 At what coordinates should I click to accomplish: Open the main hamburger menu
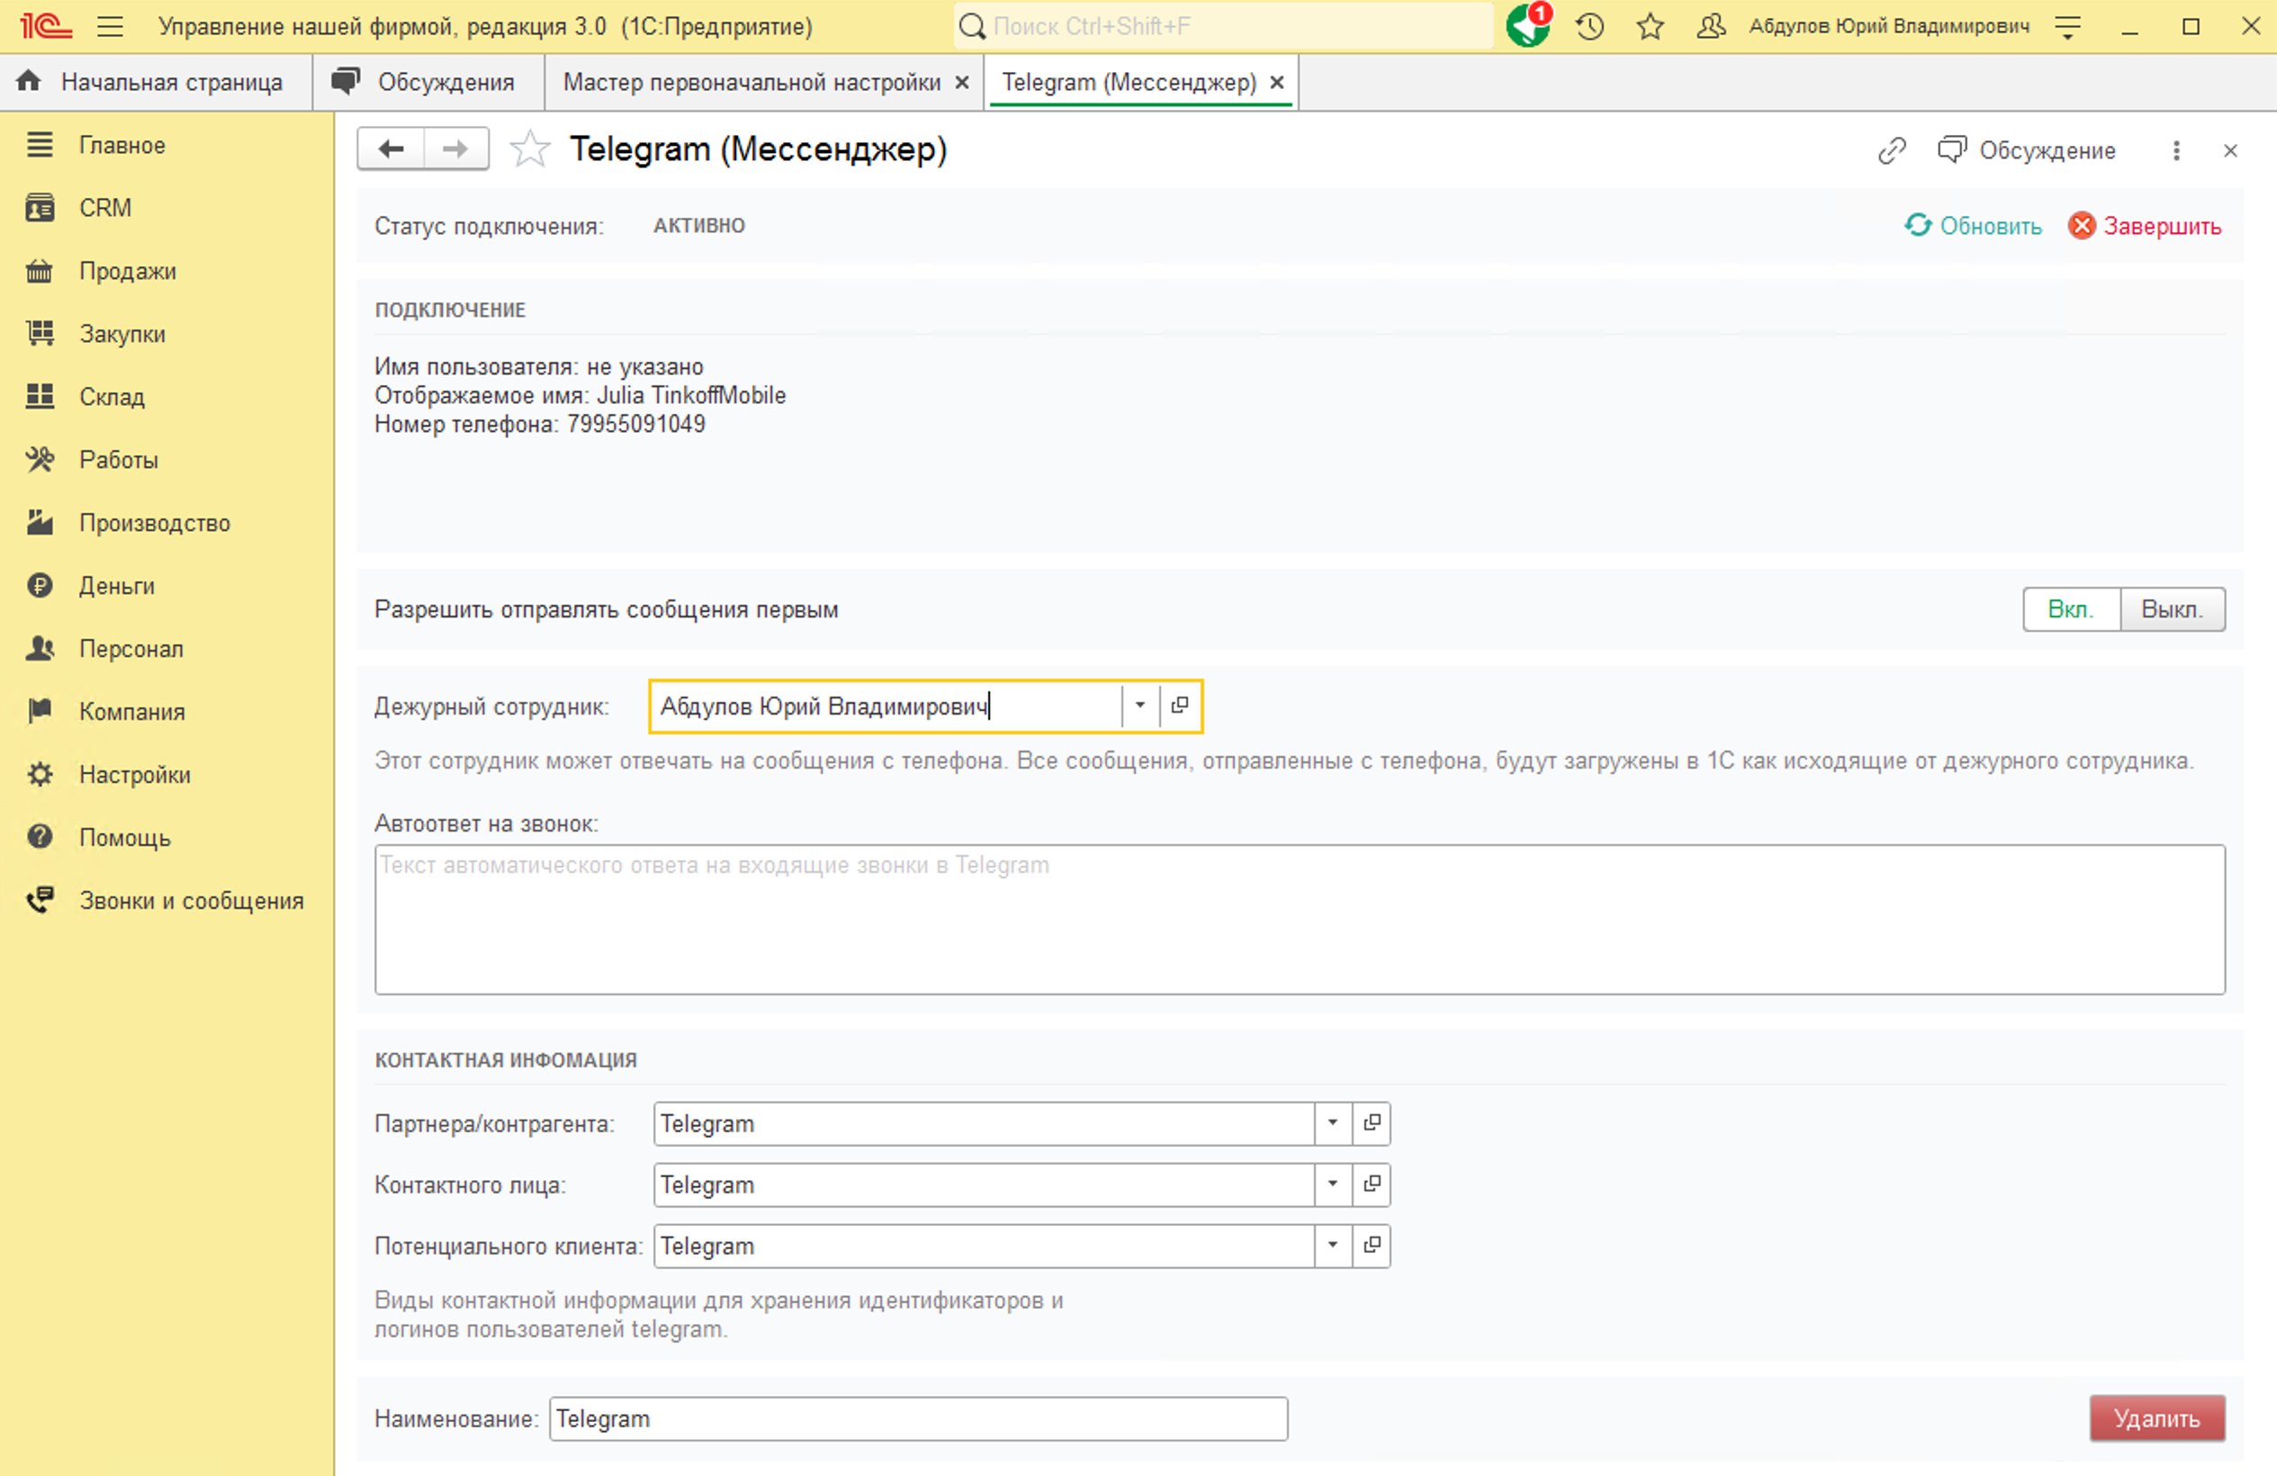[110, 26]
